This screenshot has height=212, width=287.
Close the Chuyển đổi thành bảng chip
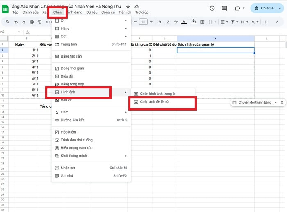282,102
